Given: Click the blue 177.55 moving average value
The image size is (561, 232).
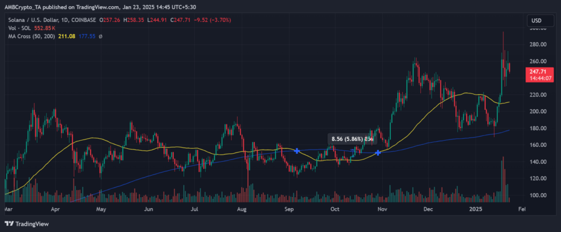Looking at the screenshot, I should click(x=87, y=36).
